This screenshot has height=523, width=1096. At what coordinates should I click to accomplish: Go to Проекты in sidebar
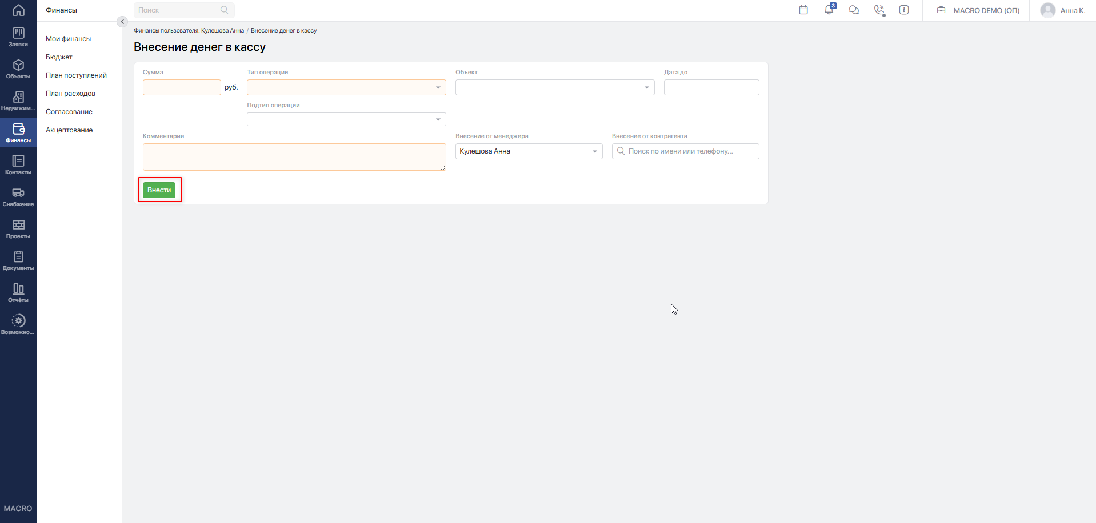click(18, 229)
